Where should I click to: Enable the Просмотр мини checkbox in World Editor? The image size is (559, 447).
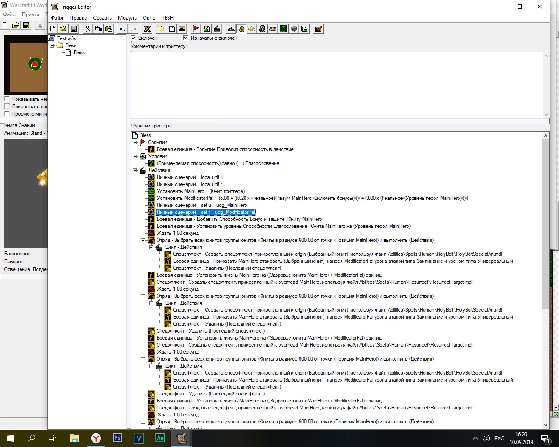click(7, 114)
